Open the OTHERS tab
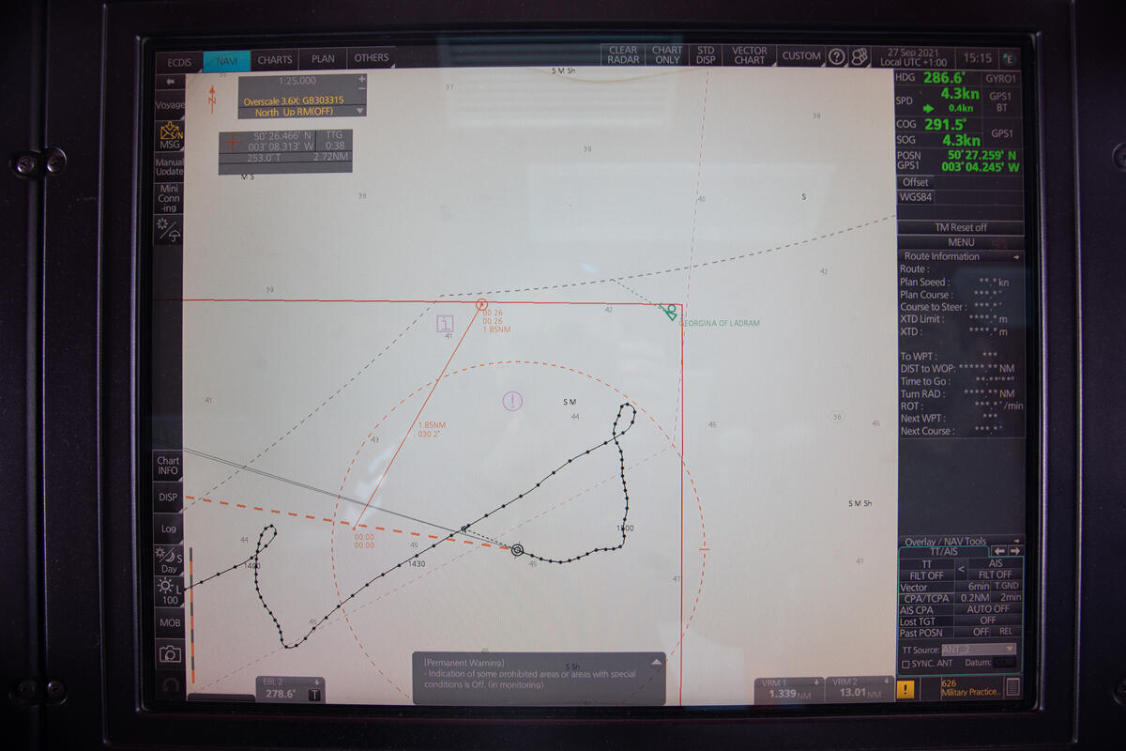The image size is (1126, 751). tap(371, 58)
